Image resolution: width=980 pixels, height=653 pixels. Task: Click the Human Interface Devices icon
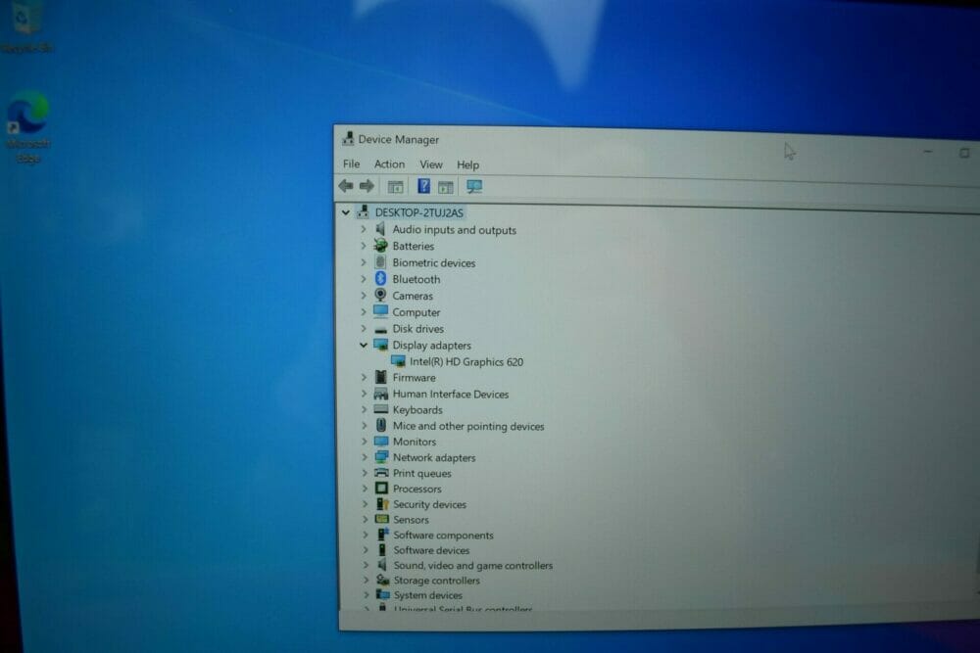click(380, 394)
